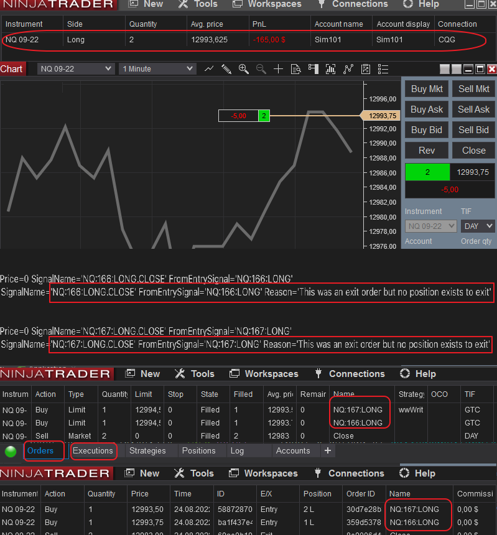The height and width of the screenshot is (535, 497).
Task: Click the Sell Mkt button
Action: 474,89
